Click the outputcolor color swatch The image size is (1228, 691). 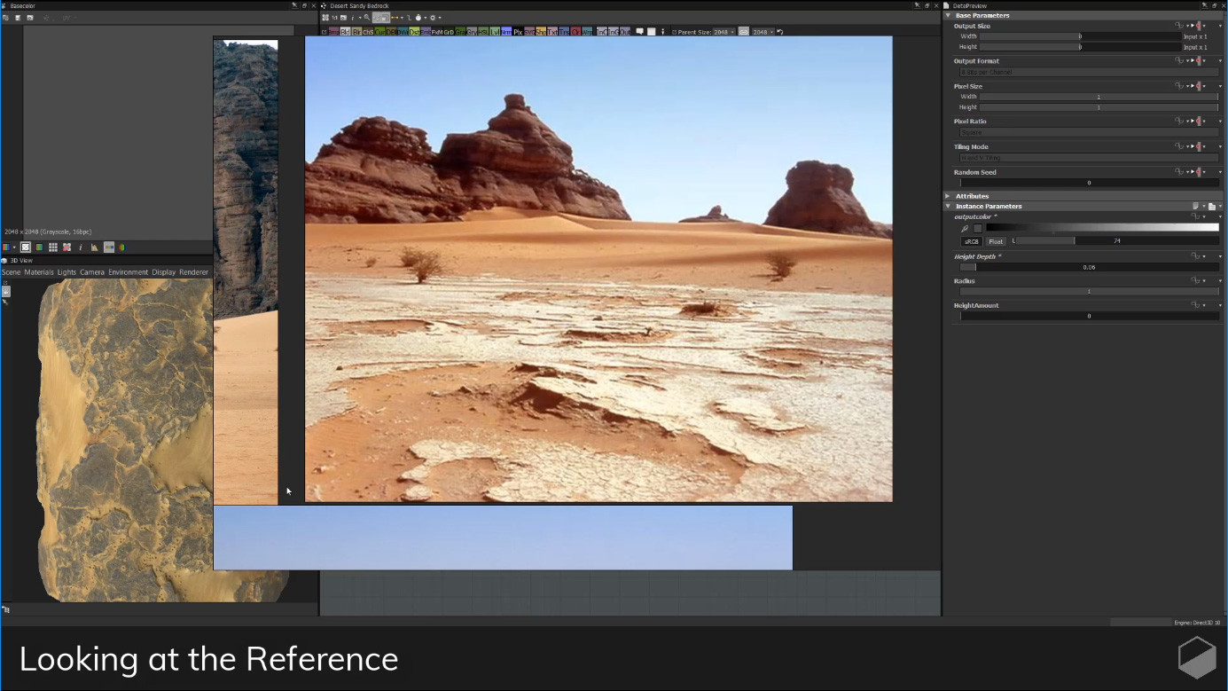point(978,229)
